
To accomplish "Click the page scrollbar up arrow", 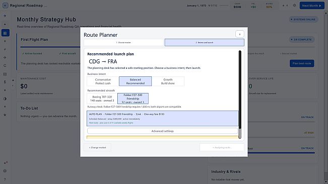I will 326,13.
